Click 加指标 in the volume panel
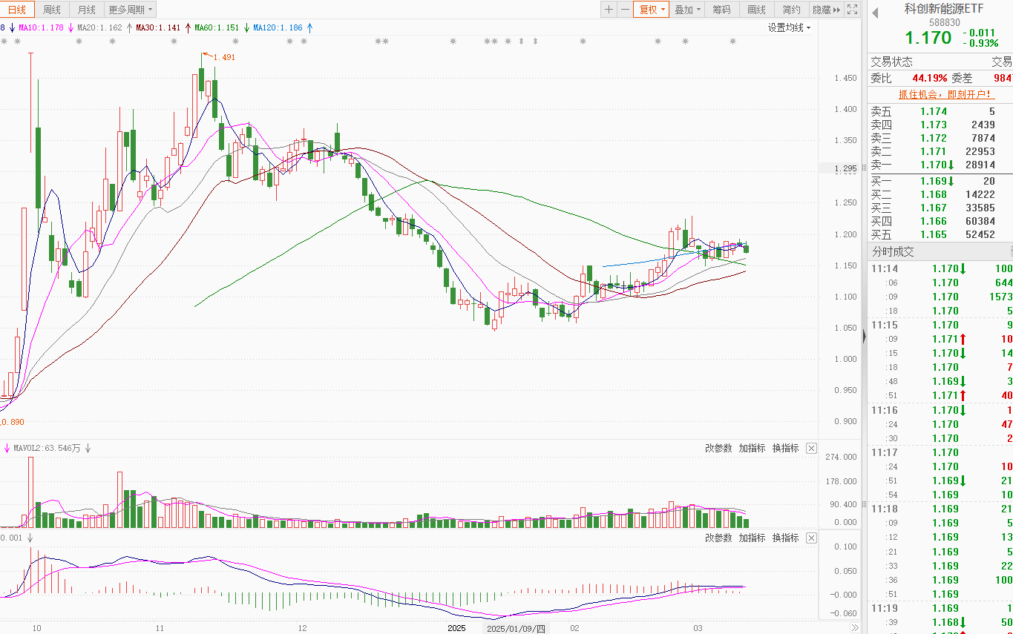 click(x=752, y=448)
